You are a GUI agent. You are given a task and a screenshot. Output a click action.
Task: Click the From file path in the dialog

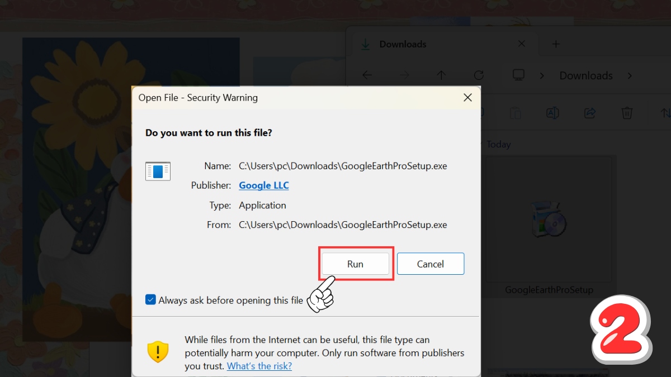[343, 225]
